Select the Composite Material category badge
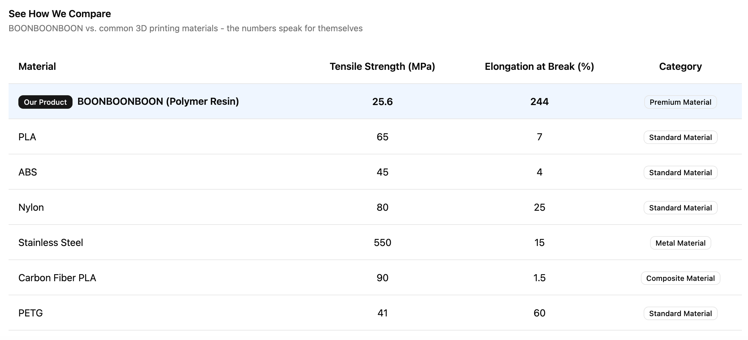Viewport: 748px width, 340px height. coord(680,278)
